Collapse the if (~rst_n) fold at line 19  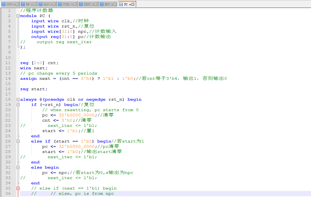[x=18, y=105]
